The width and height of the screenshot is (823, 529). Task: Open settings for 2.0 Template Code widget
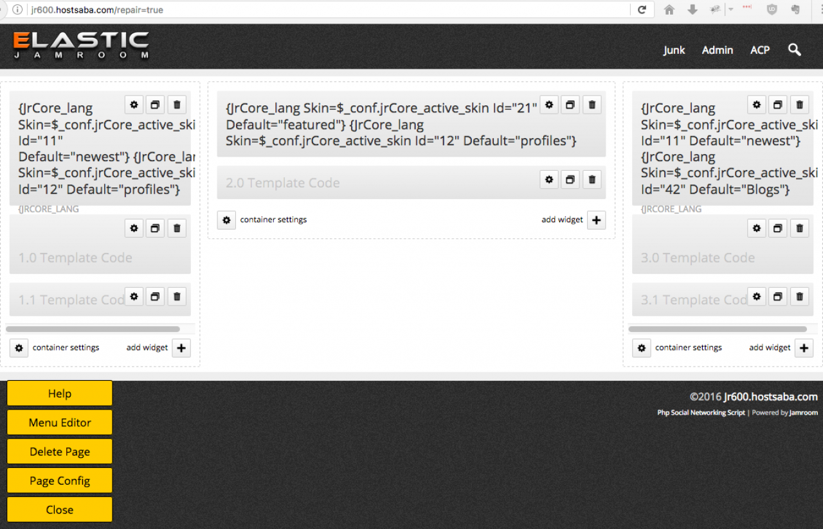pyautogui.click(x=548, y=180)
